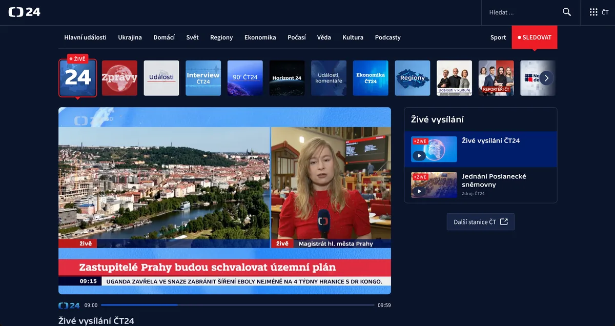Screen dimensions: 615x326
Task: Open the Reportéři ČT tile
Action: click(x=496, y=78)
